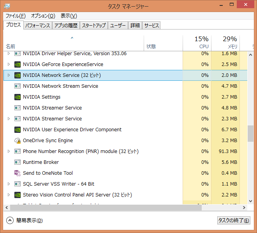This screenshot has width=257, height=233.
Task: Sort by the 29% メモリ column header
Action: point(225,43)
